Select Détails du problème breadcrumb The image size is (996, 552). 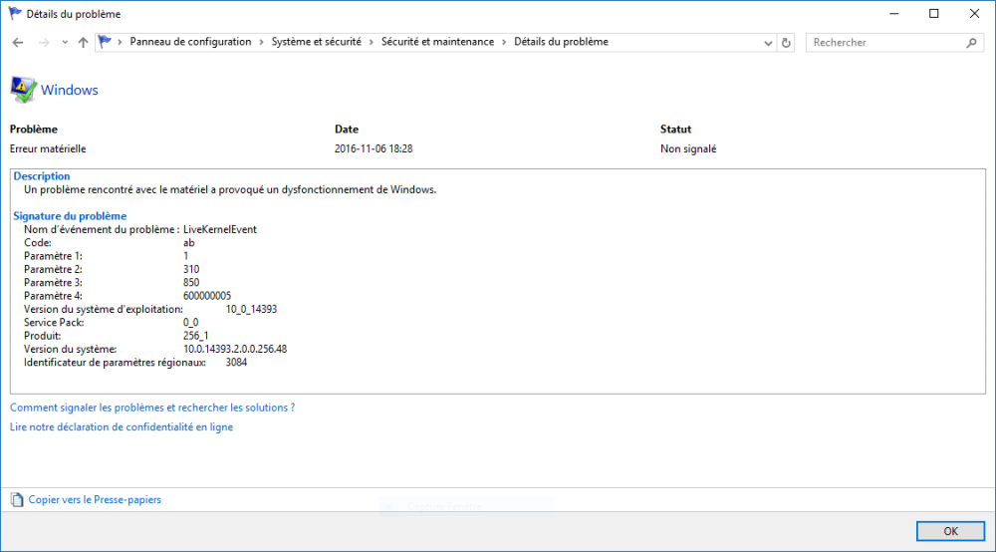click(561, 42)
